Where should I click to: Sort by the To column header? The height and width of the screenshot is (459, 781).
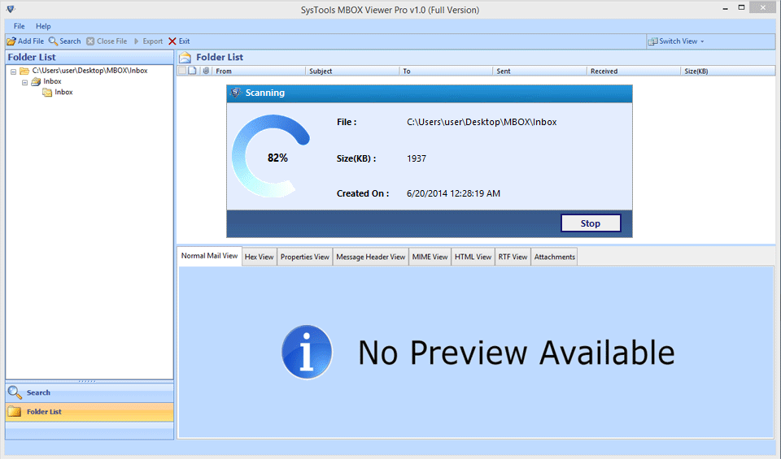click(446, 71)
